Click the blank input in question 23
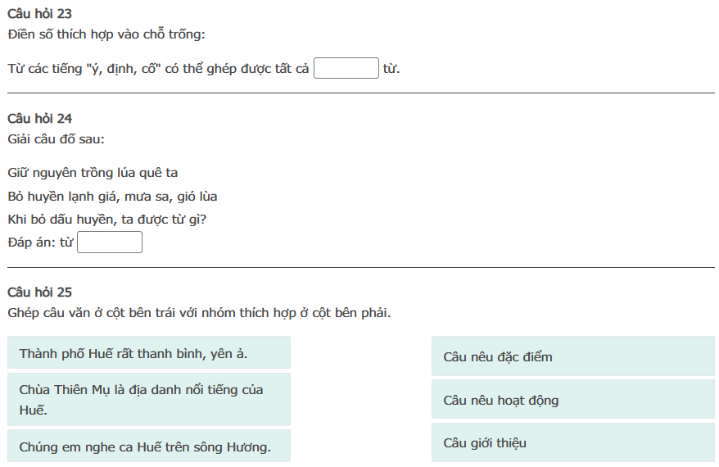The image size is (719, 467). coord(346,68)
